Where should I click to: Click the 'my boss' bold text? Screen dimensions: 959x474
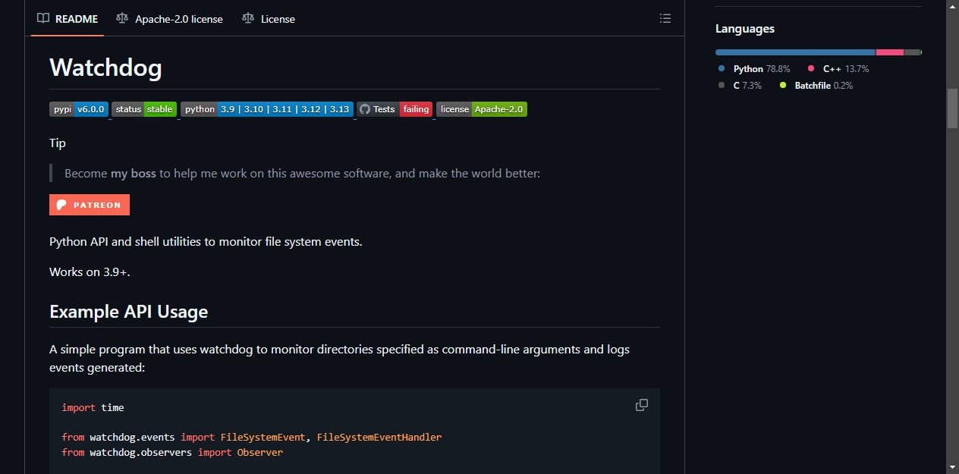point(134,174)
